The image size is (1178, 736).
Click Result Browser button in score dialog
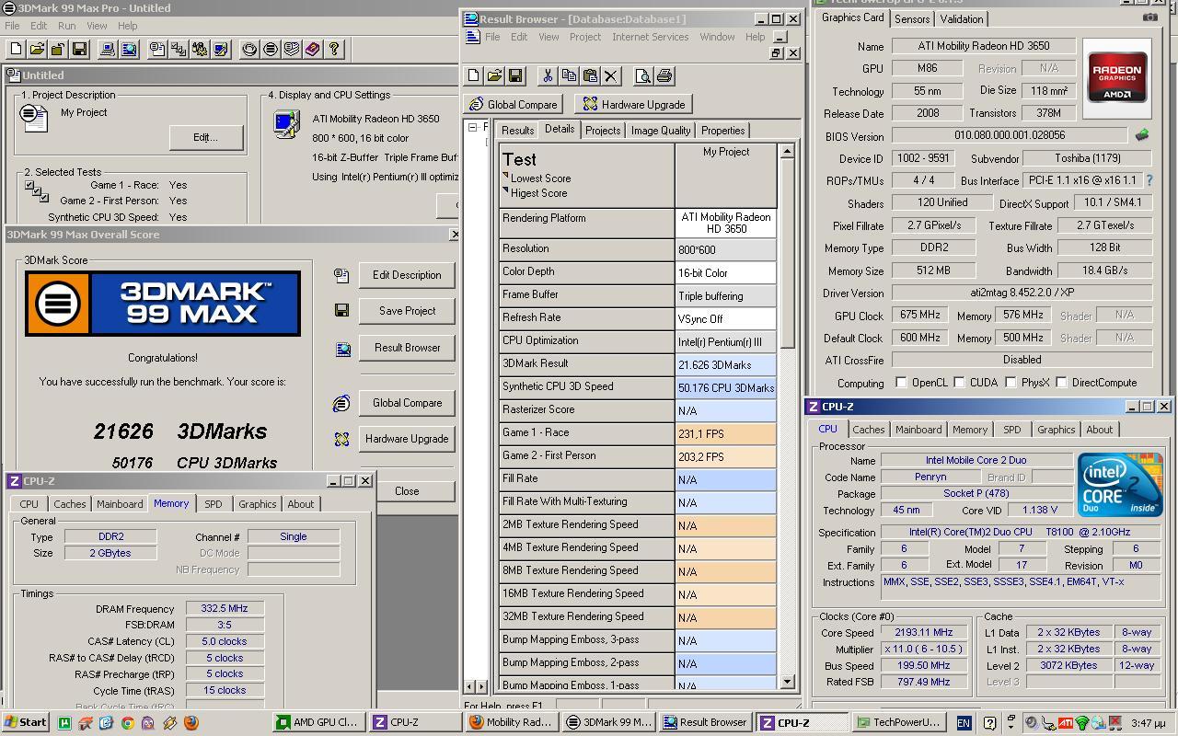[x=407, y=348]
